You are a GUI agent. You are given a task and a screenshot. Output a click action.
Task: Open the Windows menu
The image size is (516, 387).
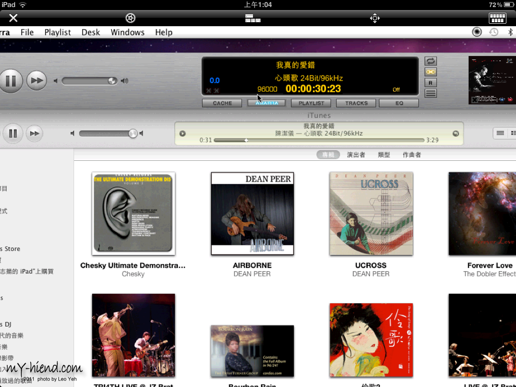click(127, 32)
